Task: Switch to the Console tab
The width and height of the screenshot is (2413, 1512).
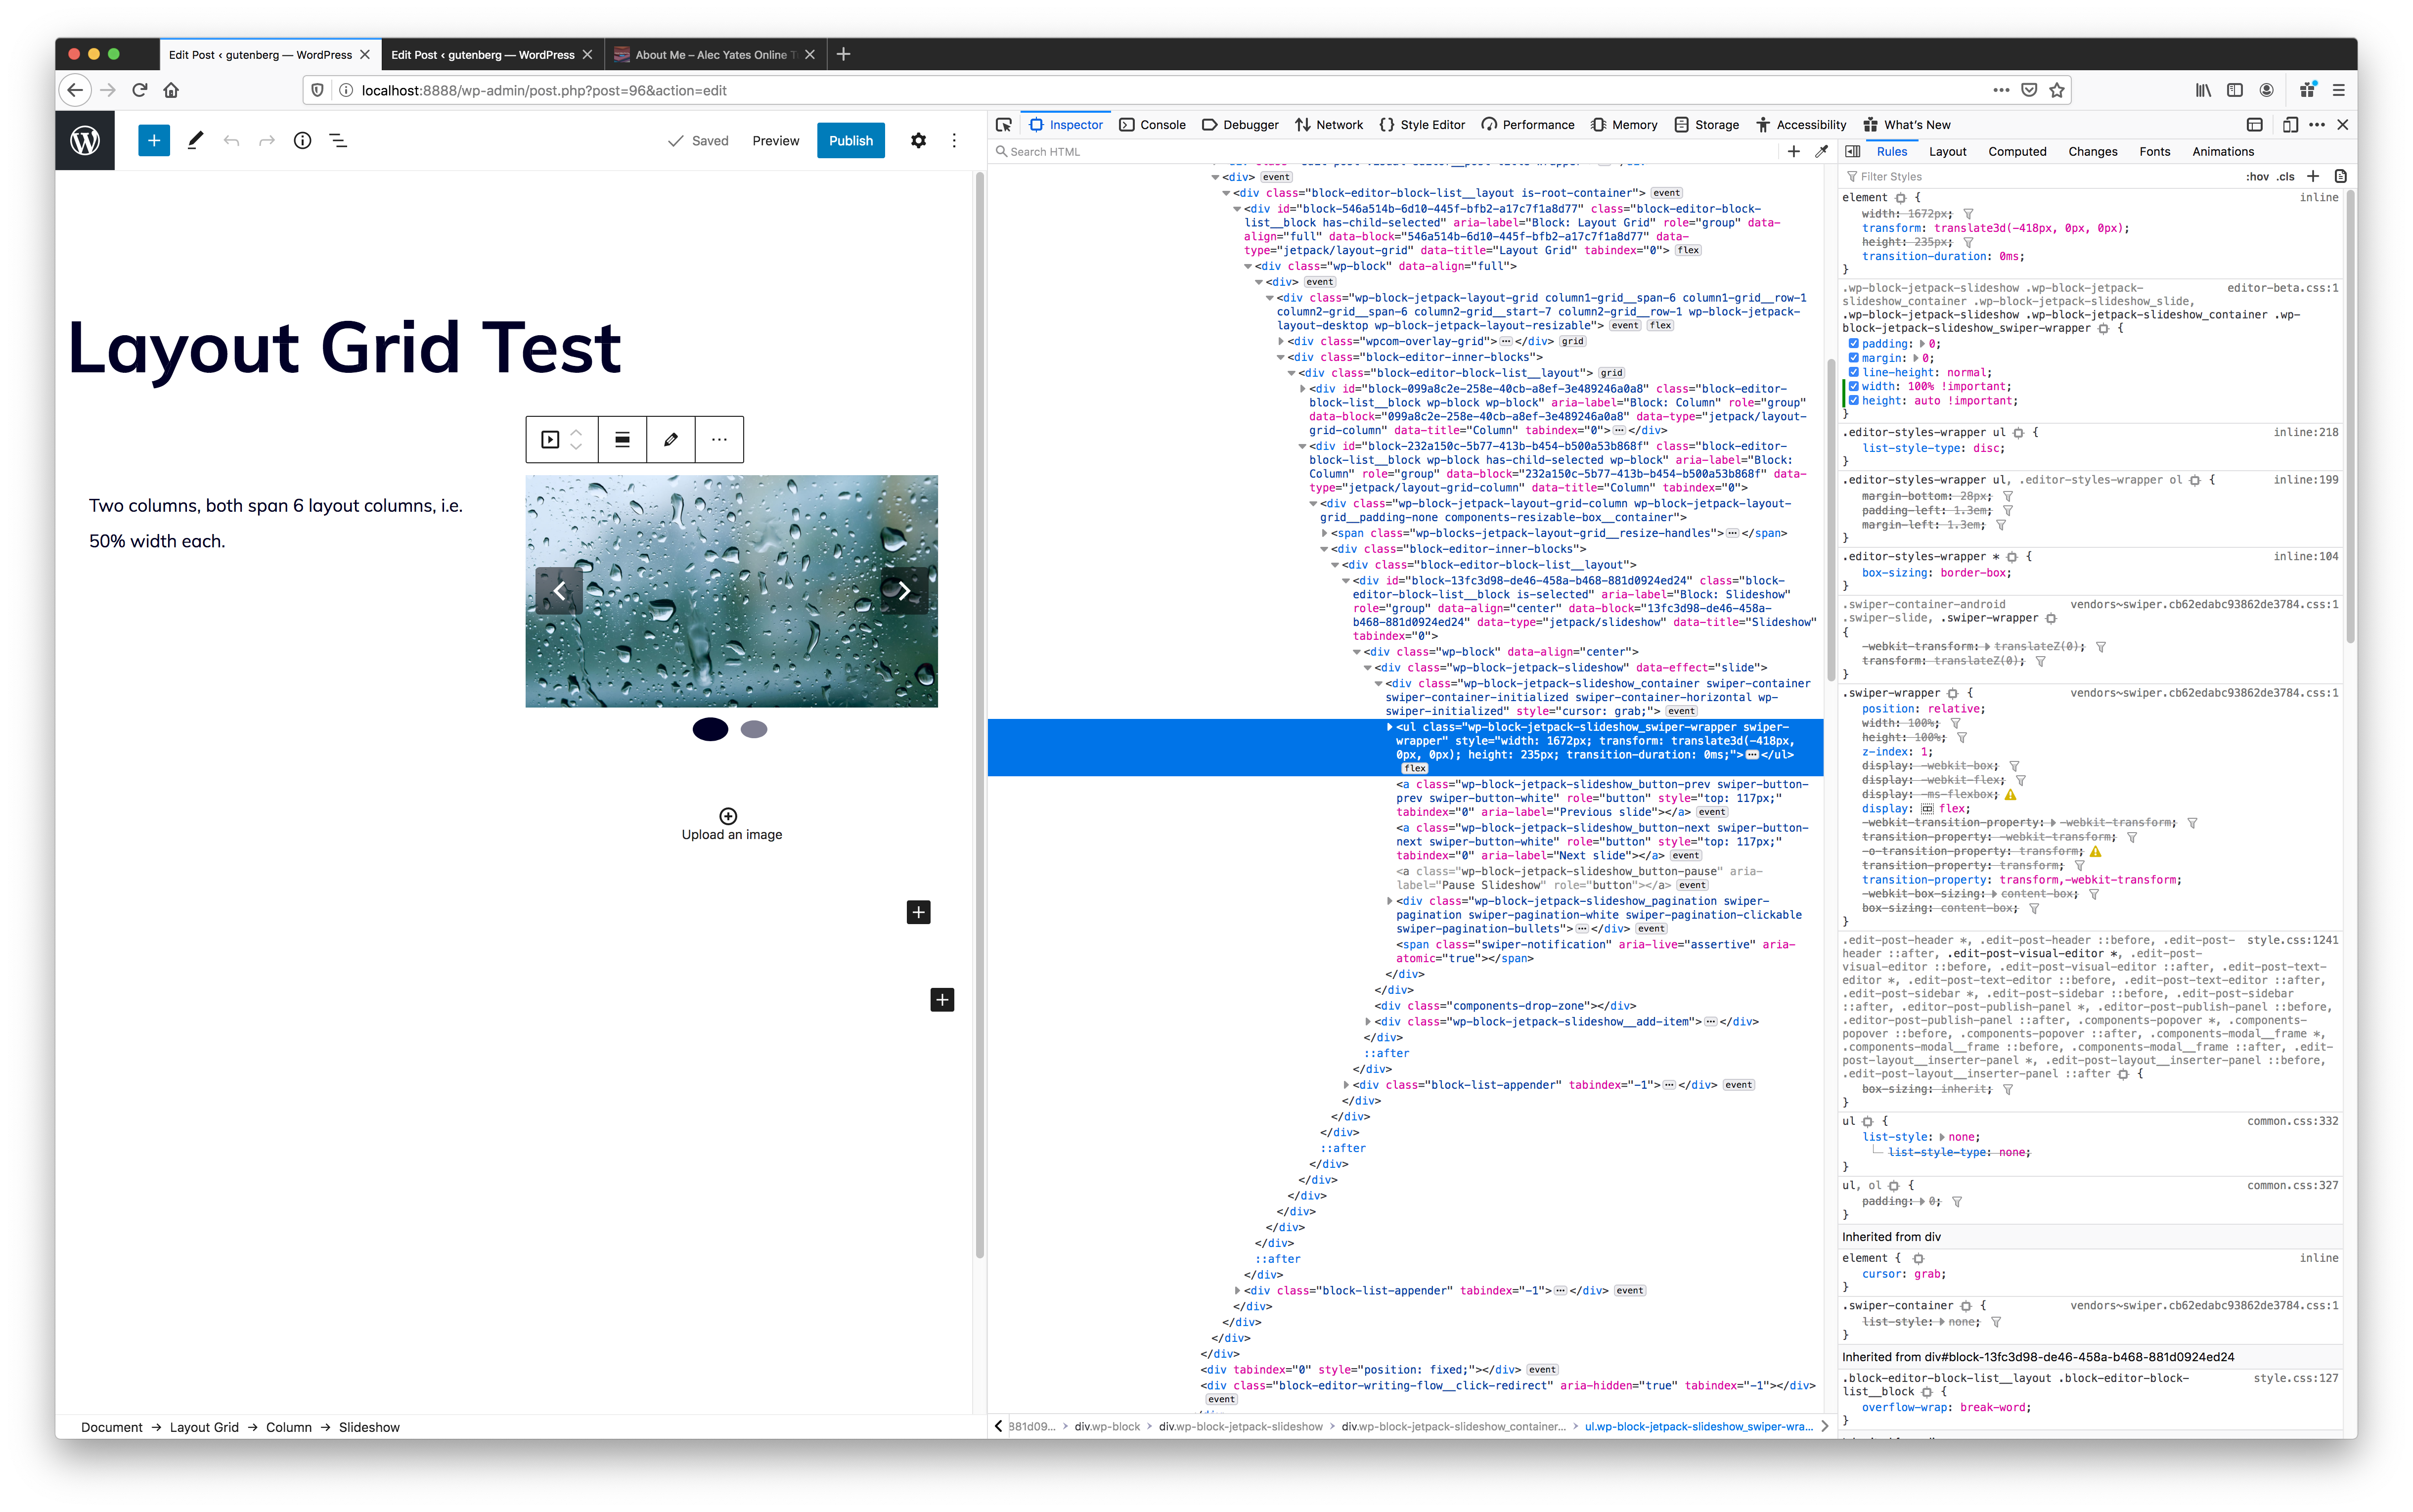Action: (1152, 125)
